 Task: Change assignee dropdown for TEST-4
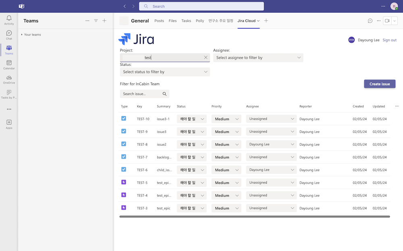[271, 196]
